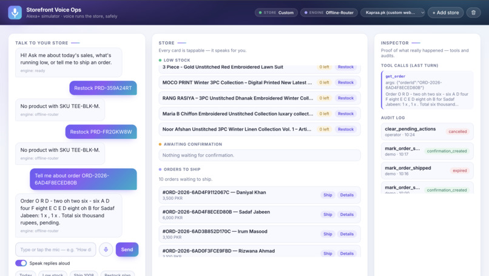Restock Noor Afshan Winter Linen Collection

tap(346, 129)
